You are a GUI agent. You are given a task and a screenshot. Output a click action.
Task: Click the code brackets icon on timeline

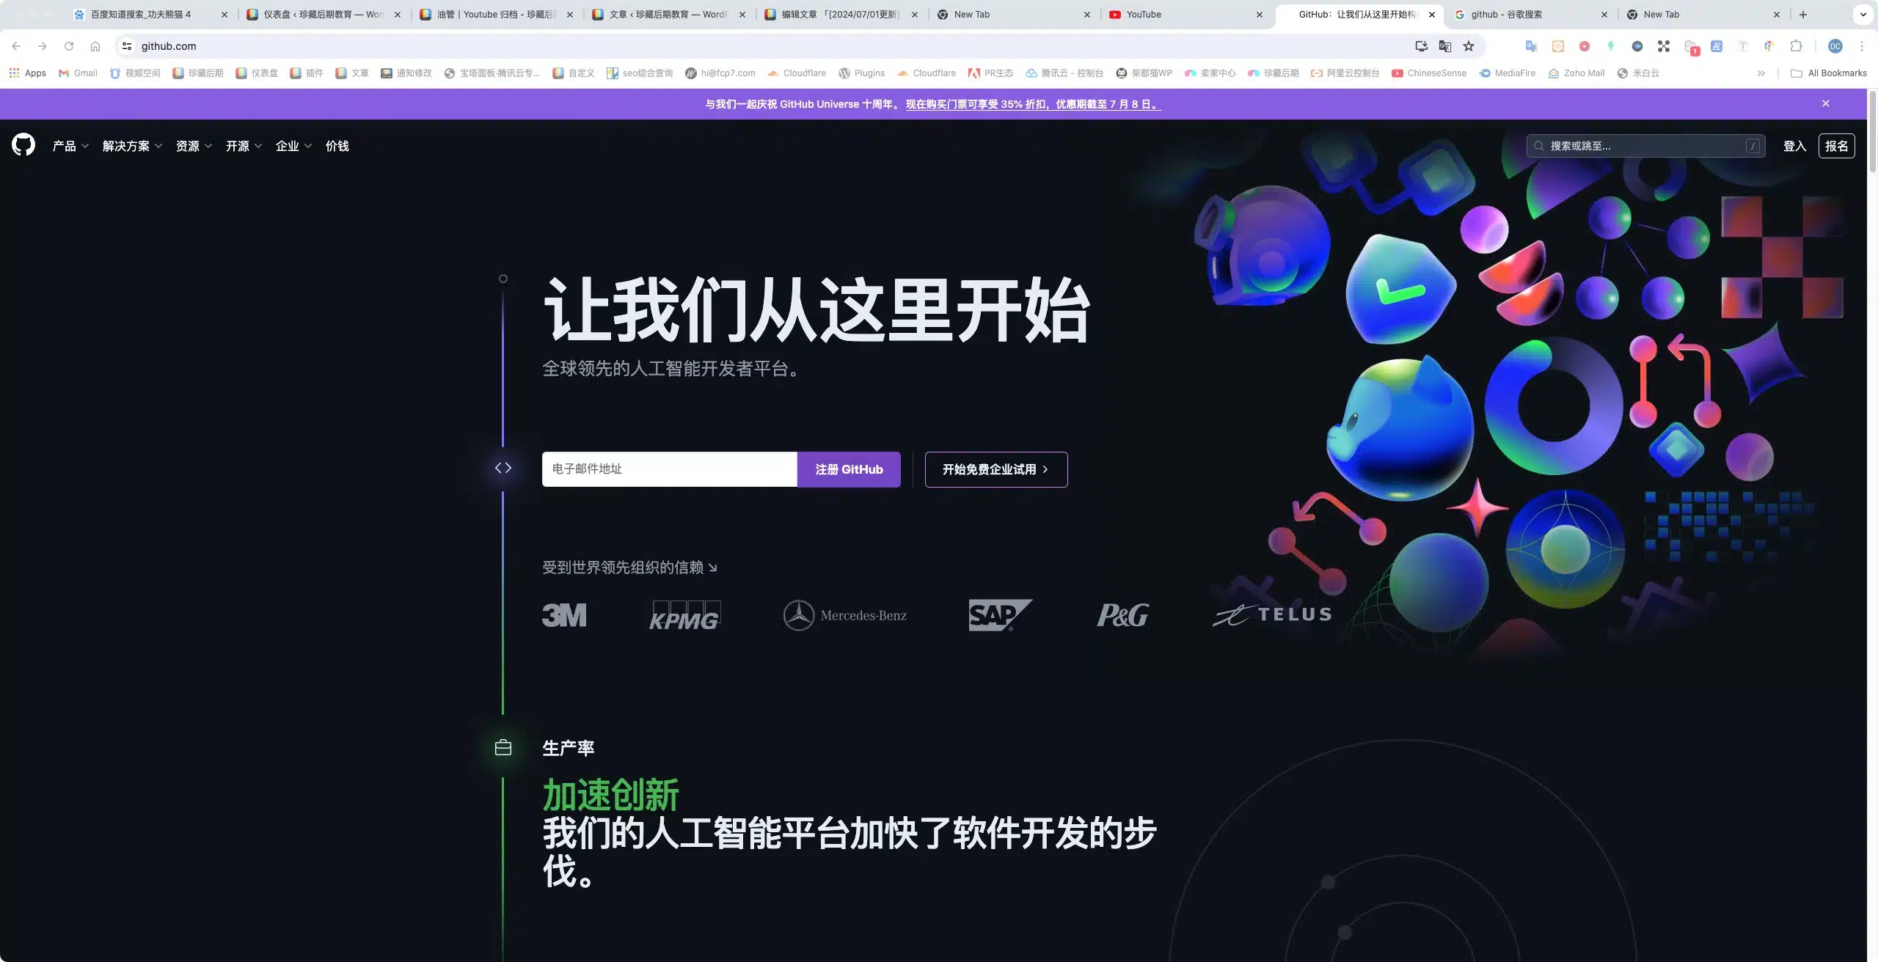[503, 468]
